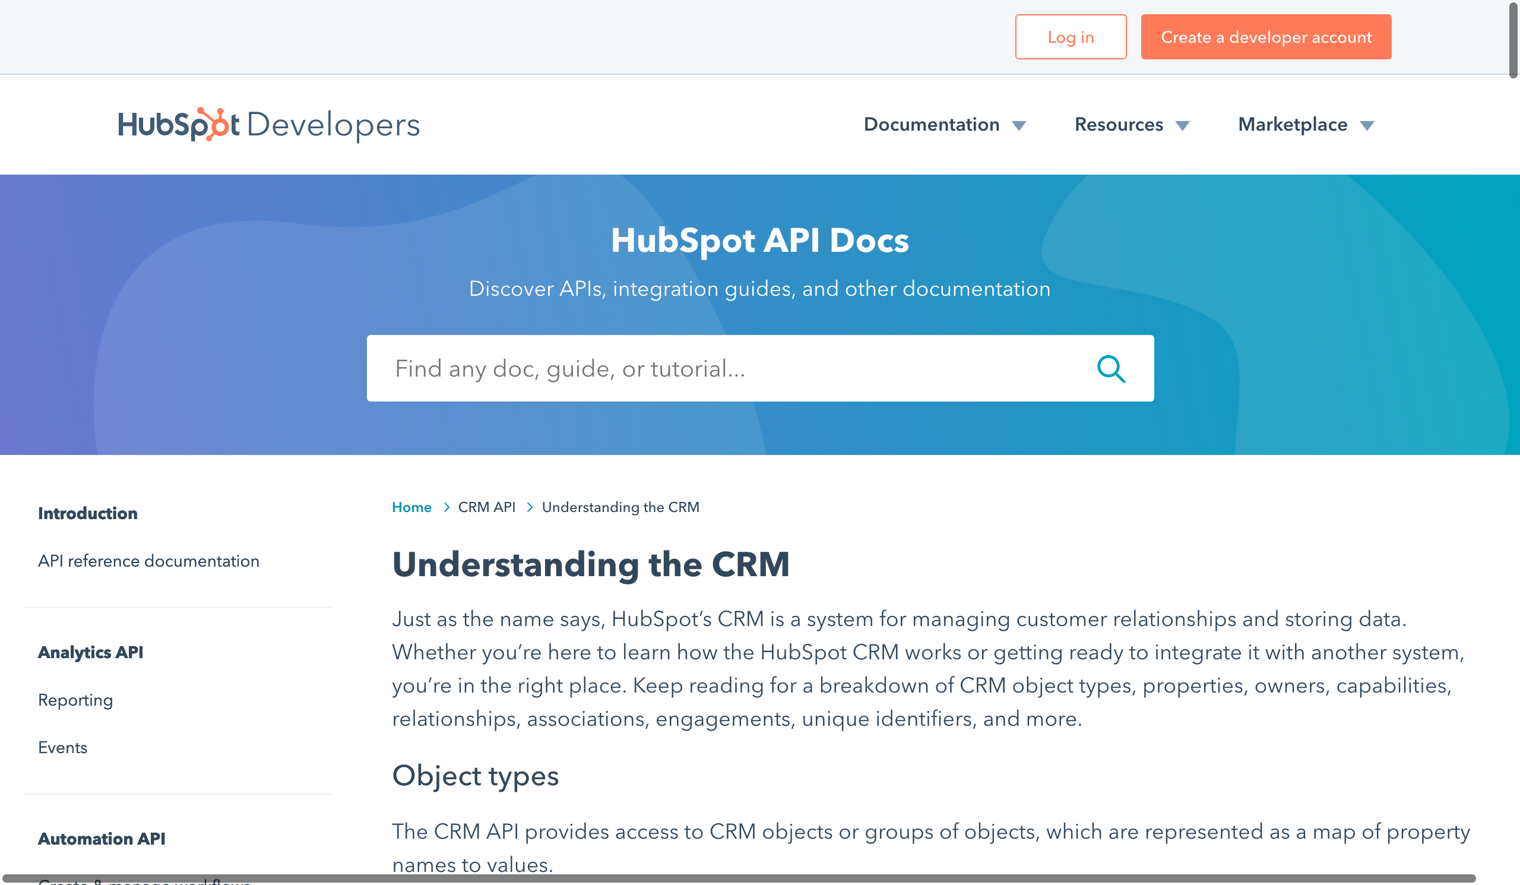Open Reporting under Analytics API
This screenshot has width=1520, height=885.
(x=75, y=700)
